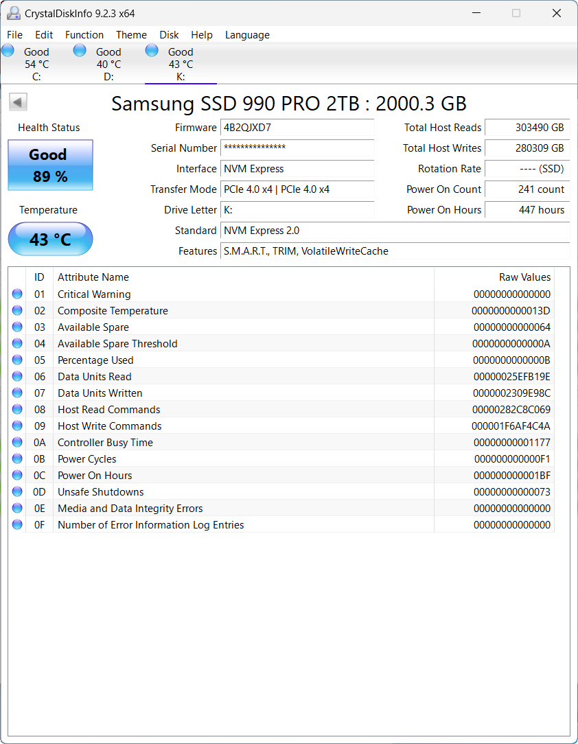The height and width of the screenshot is (744, 578).
Task: Click status orb for Percentage Used row
Action: pos(17,360)
